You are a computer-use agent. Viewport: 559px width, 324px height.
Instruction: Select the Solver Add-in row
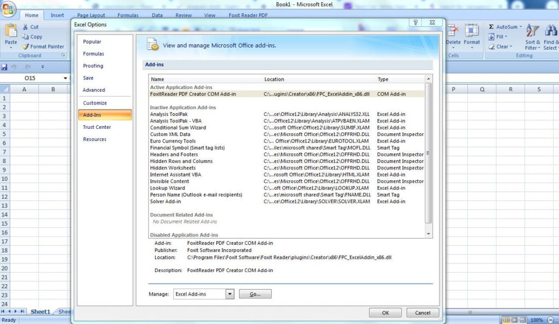(x=287, y=202)
